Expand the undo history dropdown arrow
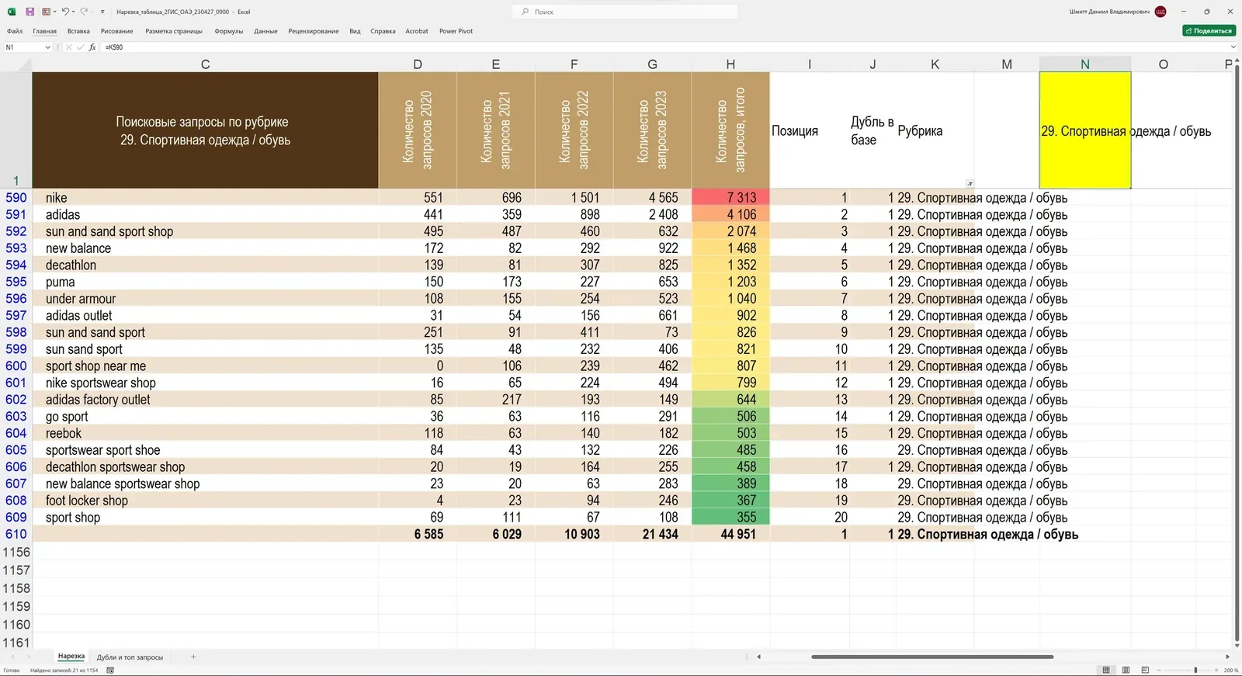 tap(74, 12)
